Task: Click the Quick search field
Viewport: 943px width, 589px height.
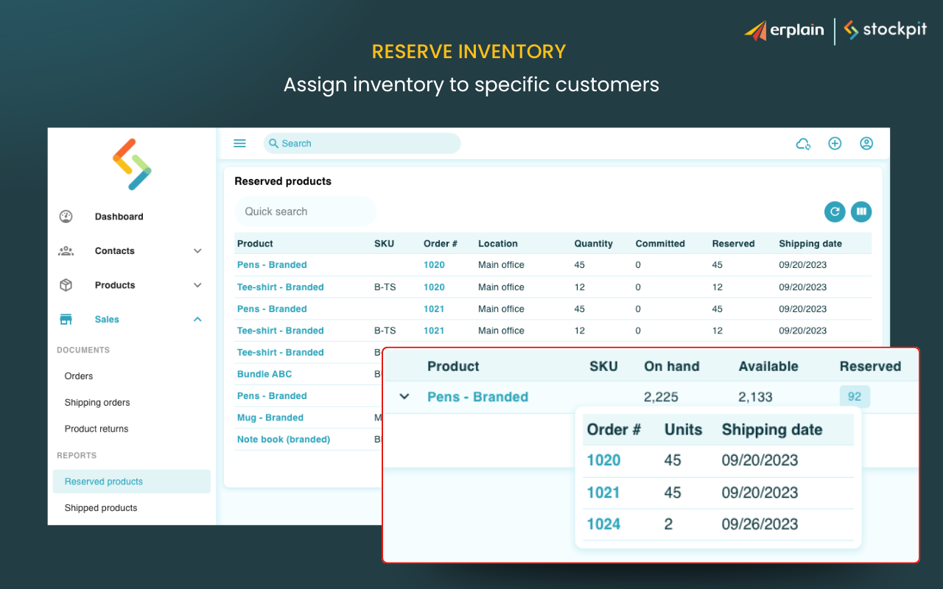Action: click(x=305, y=211)
